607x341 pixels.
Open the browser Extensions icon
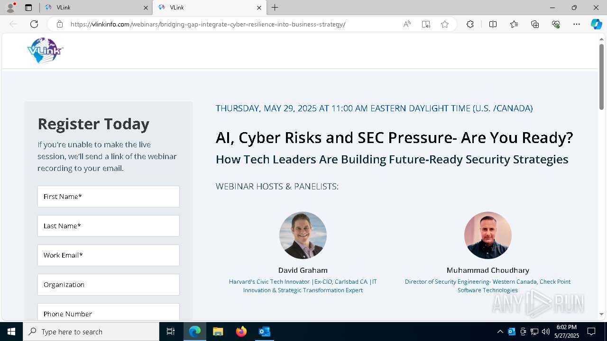[470, 24]
